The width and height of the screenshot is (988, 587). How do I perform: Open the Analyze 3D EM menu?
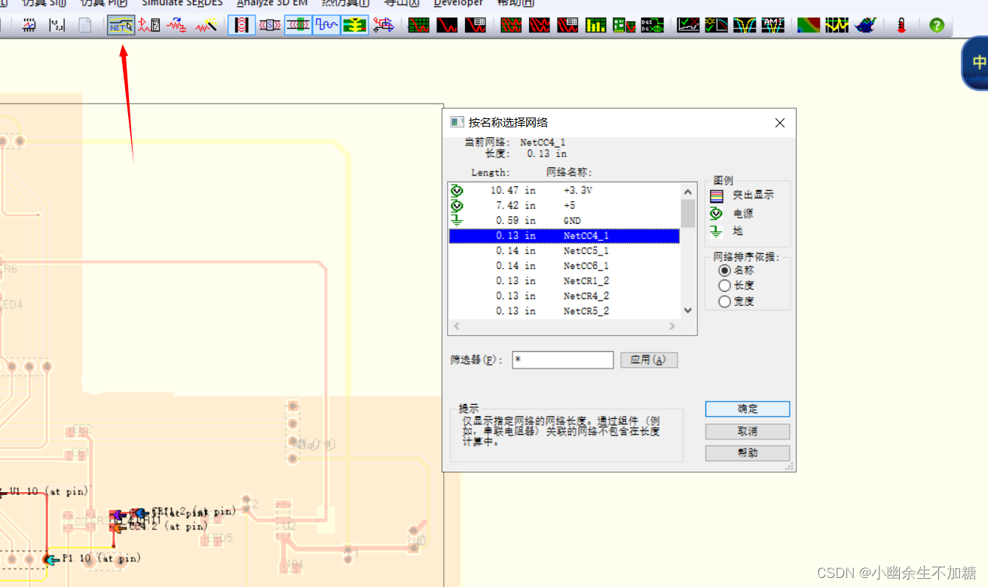click(272, 3)
